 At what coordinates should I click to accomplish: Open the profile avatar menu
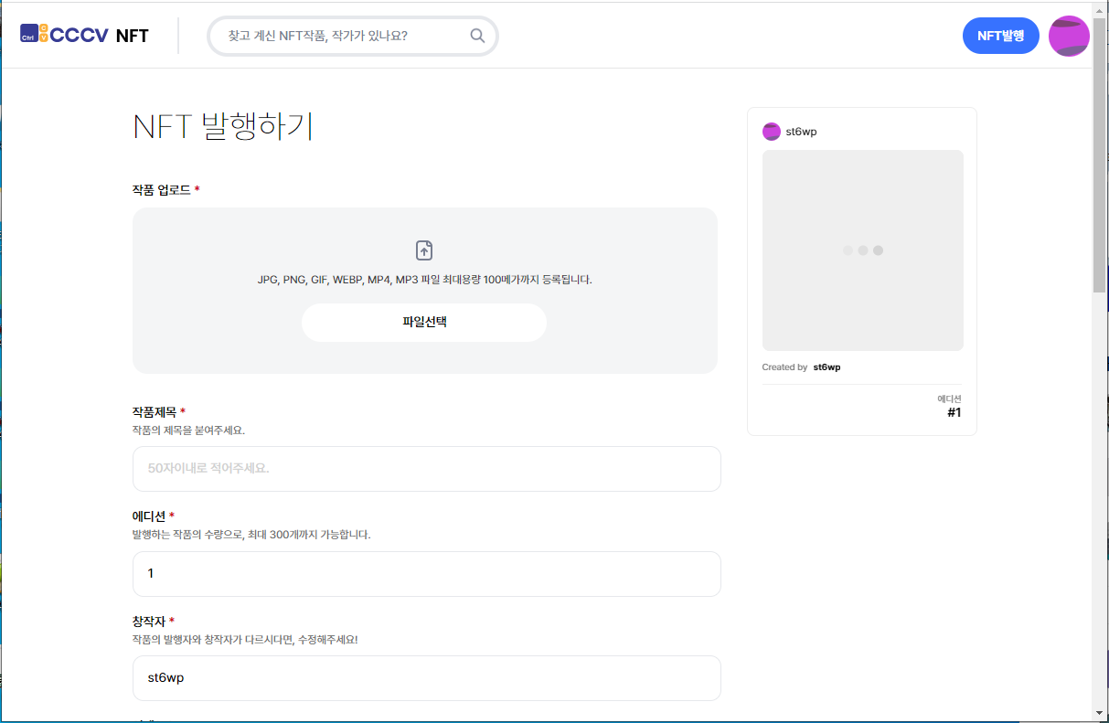tap(1069, 36)
